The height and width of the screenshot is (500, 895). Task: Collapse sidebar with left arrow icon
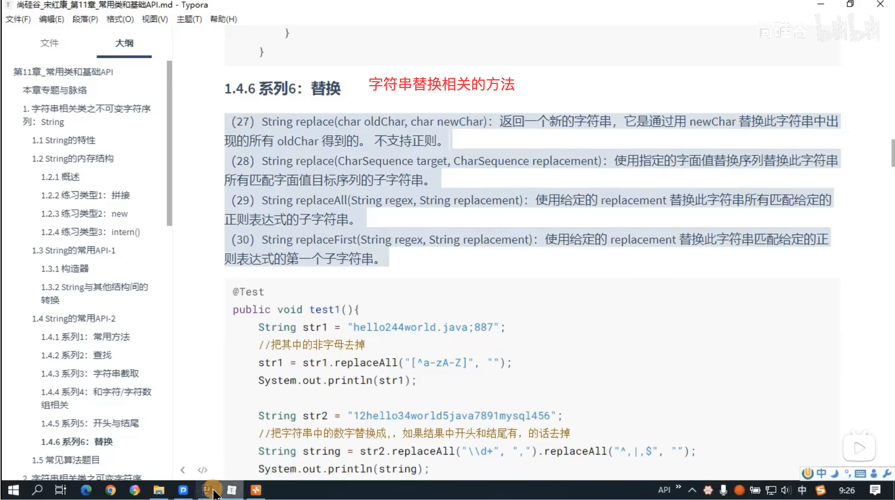point(183,470)
